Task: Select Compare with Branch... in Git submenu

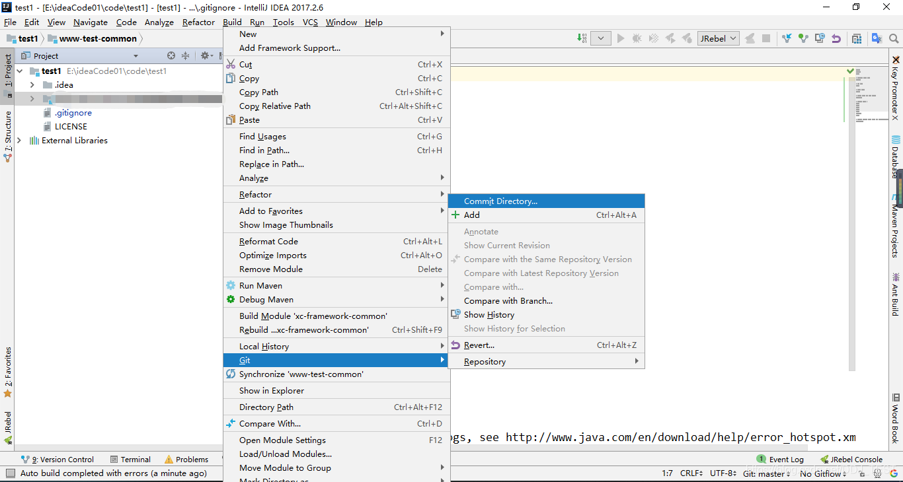Action: (x=546, y=301)
